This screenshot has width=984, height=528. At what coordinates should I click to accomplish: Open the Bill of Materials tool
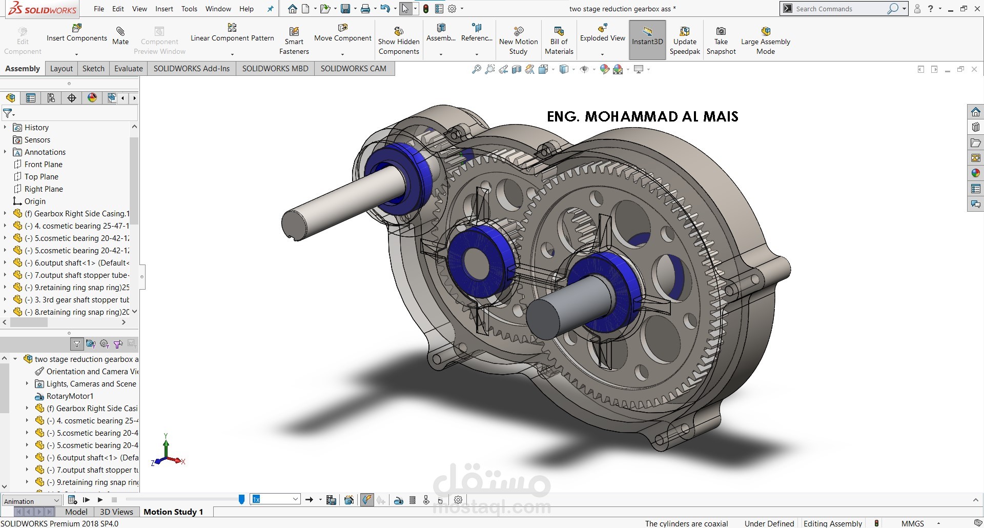pyautogui.click(x=559, y=39)
